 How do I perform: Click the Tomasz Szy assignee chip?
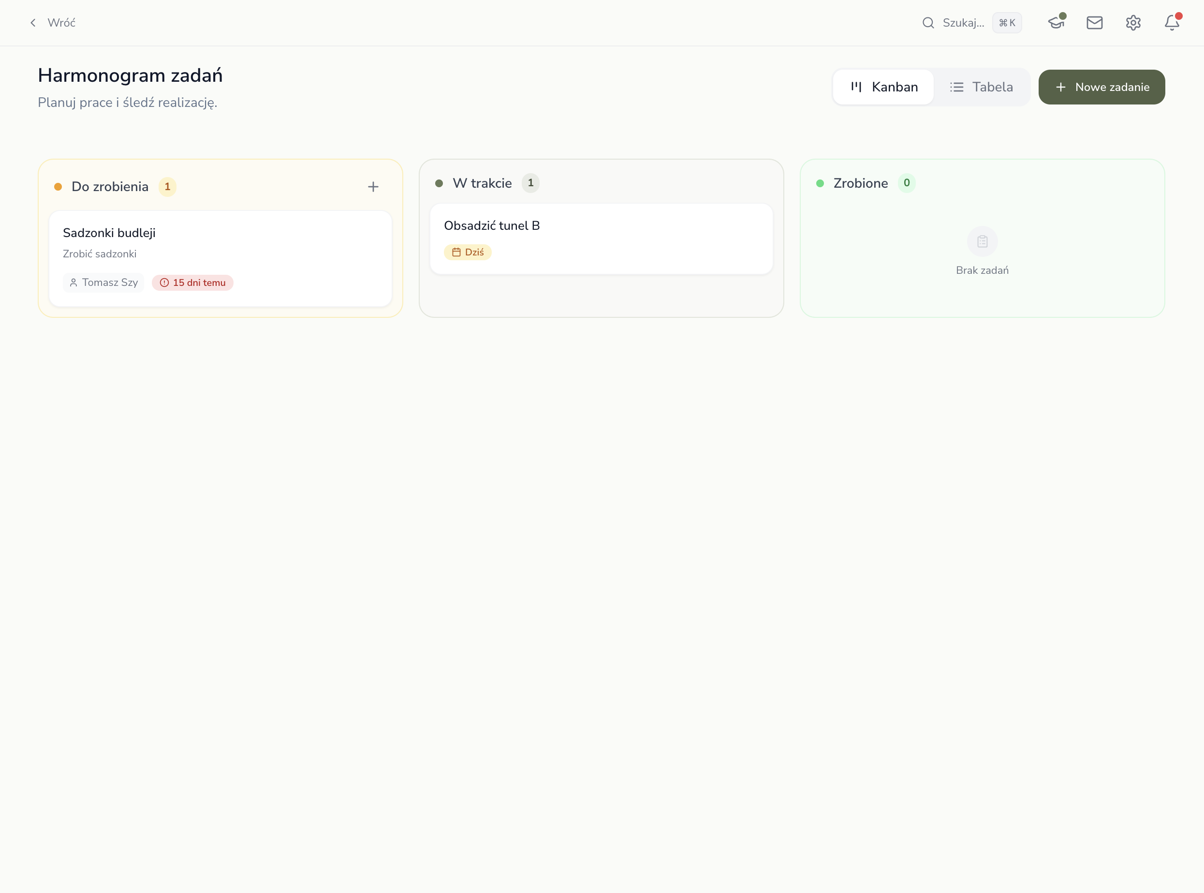coord(103,283)
